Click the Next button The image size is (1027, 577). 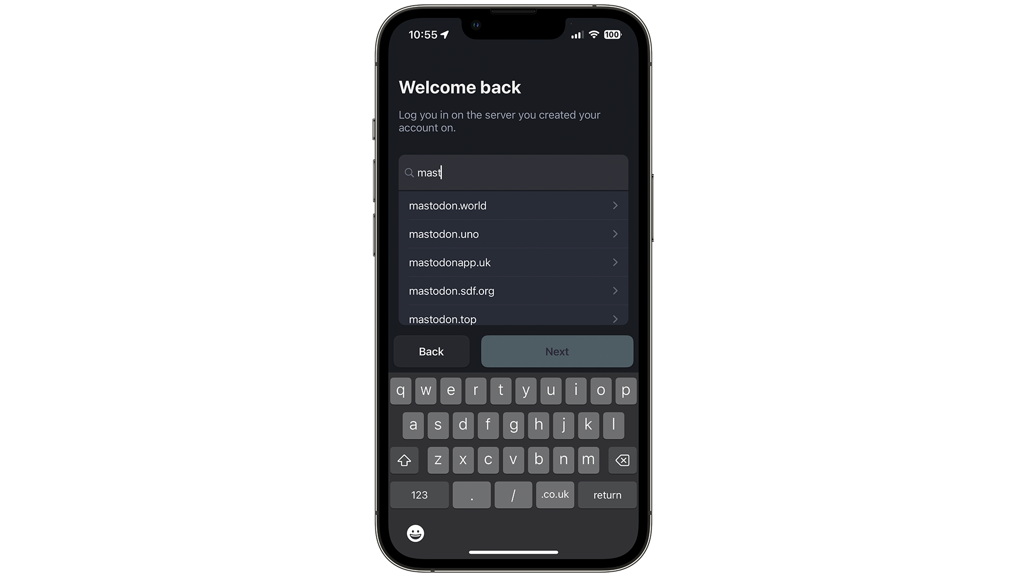(x=556, y=351)
